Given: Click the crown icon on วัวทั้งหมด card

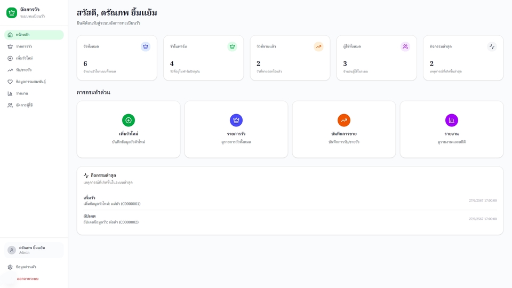Looking at the screenshot, I should [146, 46].
